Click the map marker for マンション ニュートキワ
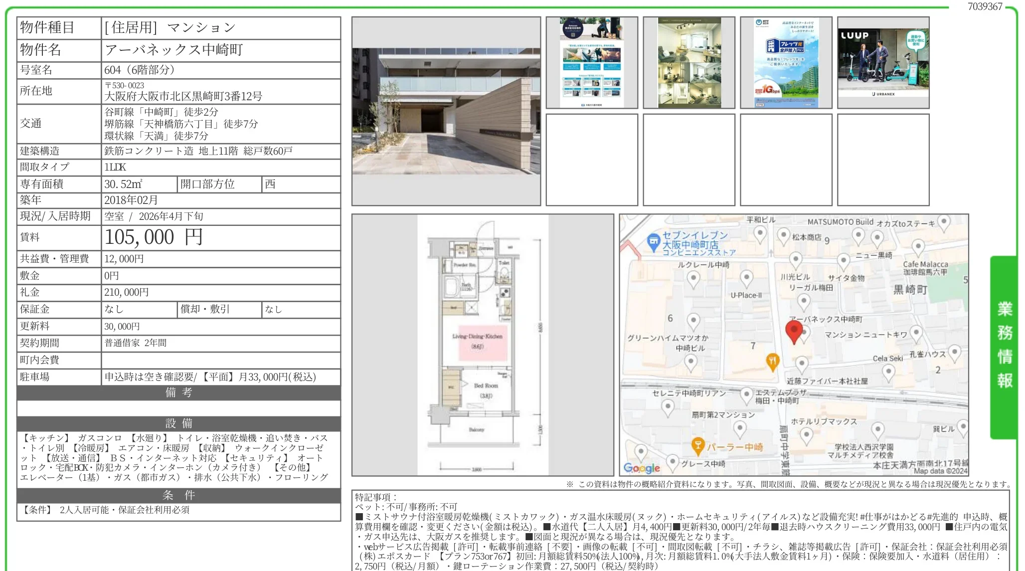 pyautogui.click(x=917, y=334)
